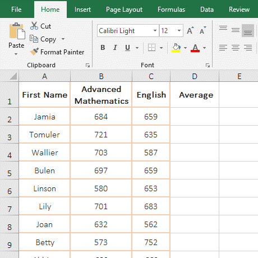Open borders dropdown arrow
The height and width of the screenshot is (258, 258).
[161, 48]
